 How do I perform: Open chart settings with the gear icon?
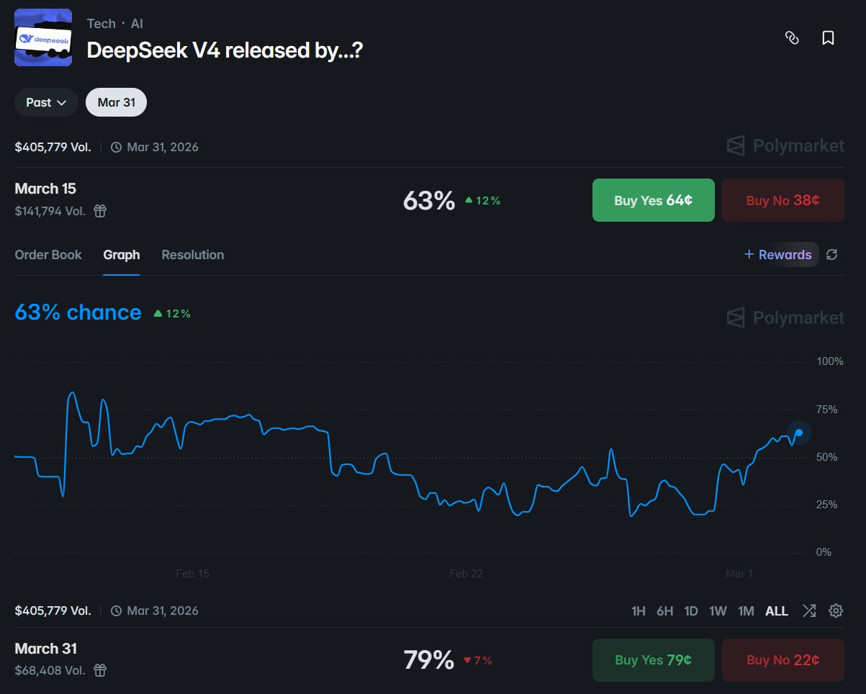pos(835,610)
